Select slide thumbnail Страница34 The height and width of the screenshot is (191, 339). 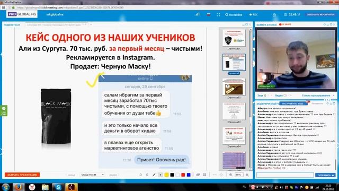click(234, 136)
